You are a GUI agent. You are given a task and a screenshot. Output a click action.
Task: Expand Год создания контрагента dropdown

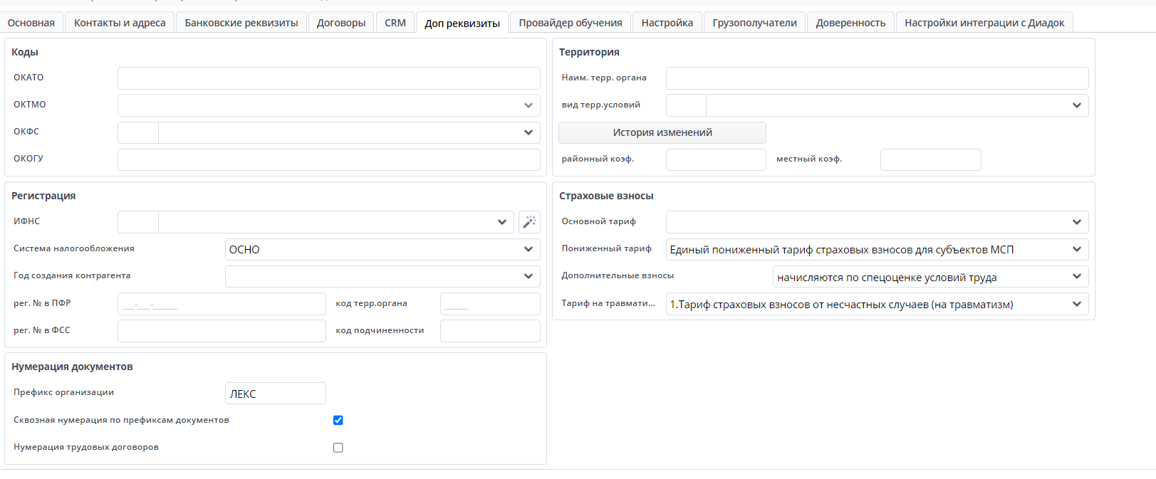coord(528,276)
